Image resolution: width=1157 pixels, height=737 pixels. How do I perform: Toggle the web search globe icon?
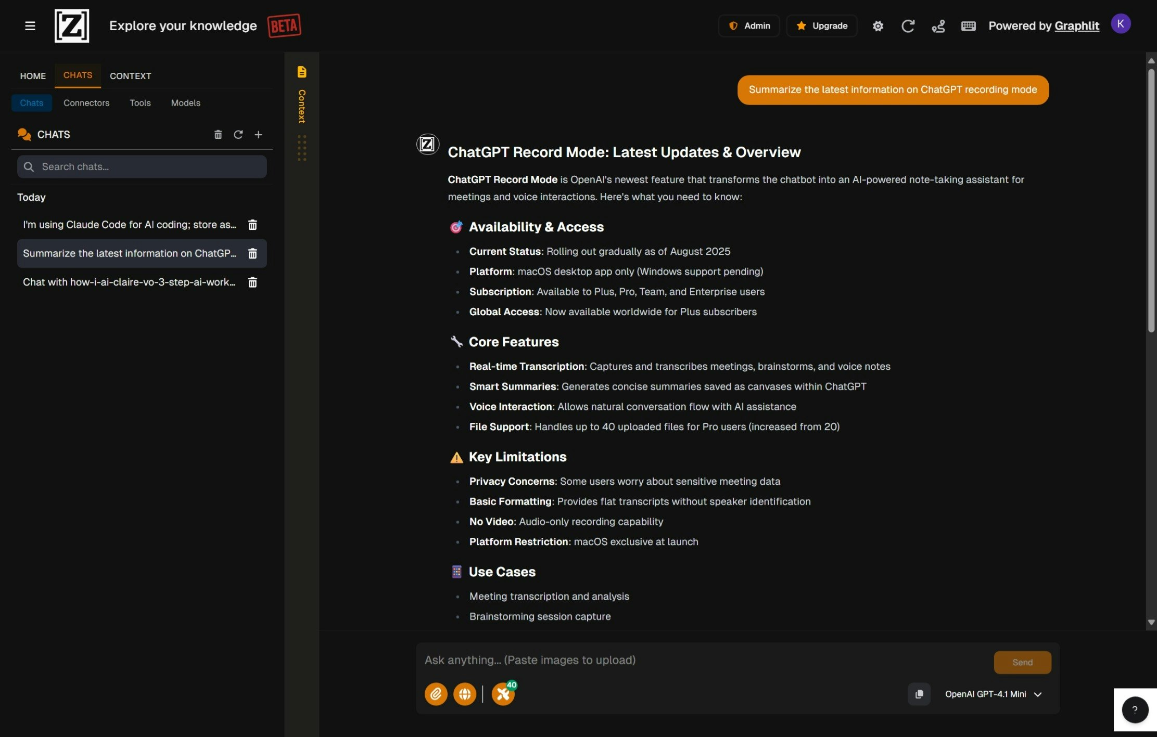(464, 694)
